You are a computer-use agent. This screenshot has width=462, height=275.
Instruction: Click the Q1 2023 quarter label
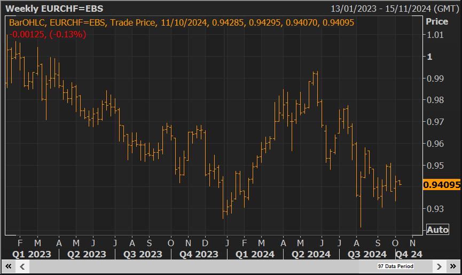pyautogui.click(x=32, y=254)
